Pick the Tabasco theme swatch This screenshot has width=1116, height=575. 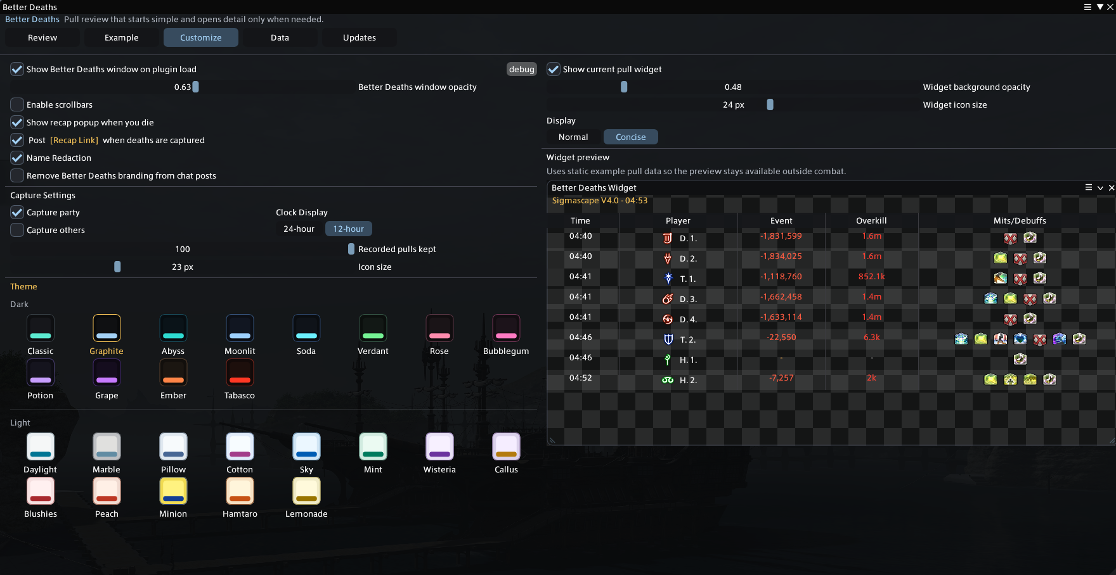point(240,372)
